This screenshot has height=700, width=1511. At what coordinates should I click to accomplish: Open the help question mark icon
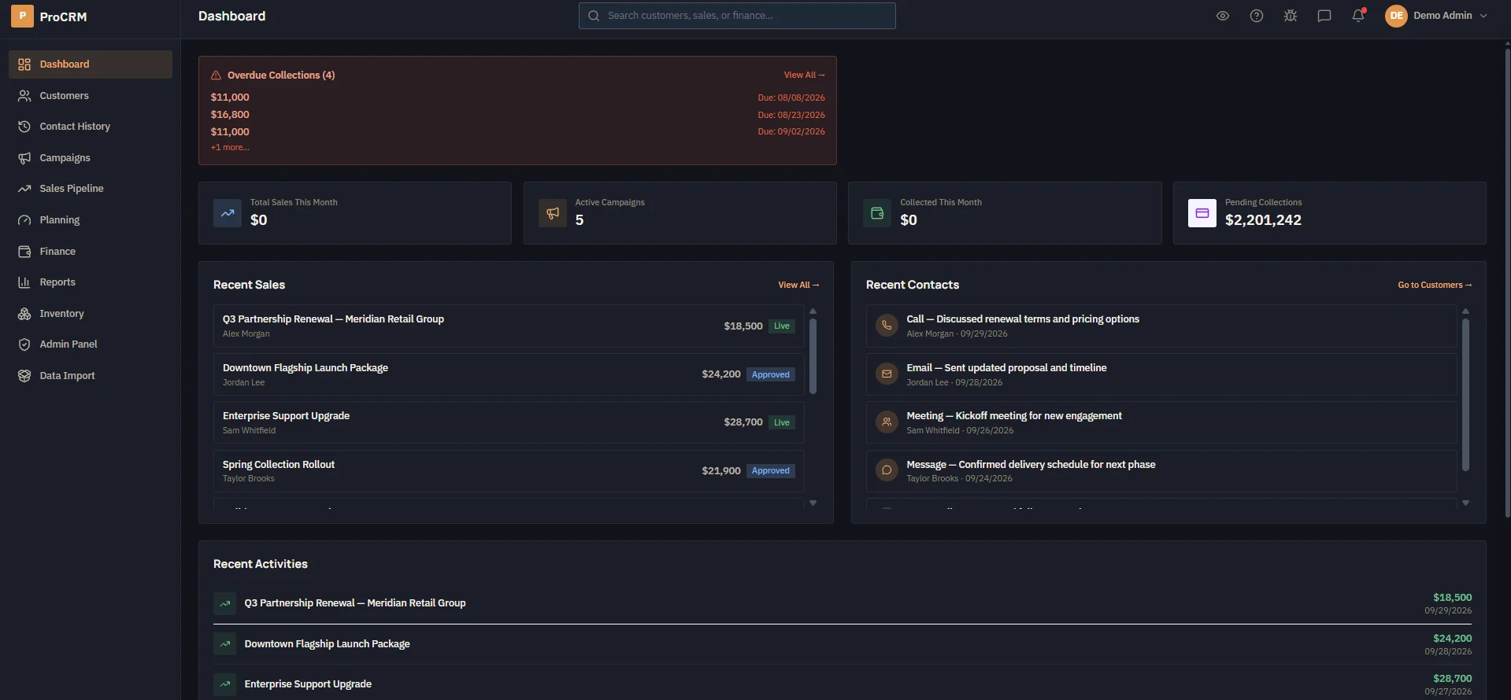(x=1257, y=16)
